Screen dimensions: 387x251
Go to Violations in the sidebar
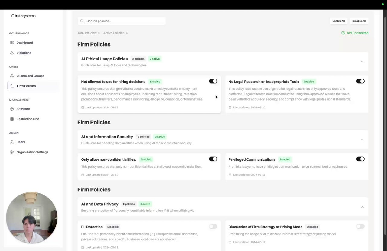point(24,53)
